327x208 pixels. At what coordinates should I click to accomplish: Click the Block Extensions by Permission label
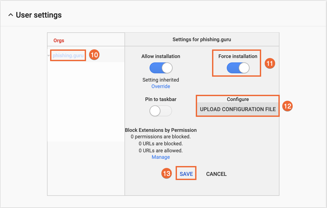[x=161, y=130]
